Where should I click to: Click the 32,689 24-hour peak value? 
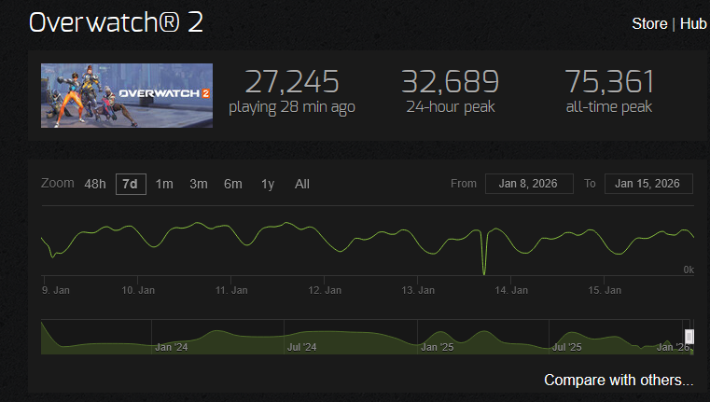tap(450, 81)
